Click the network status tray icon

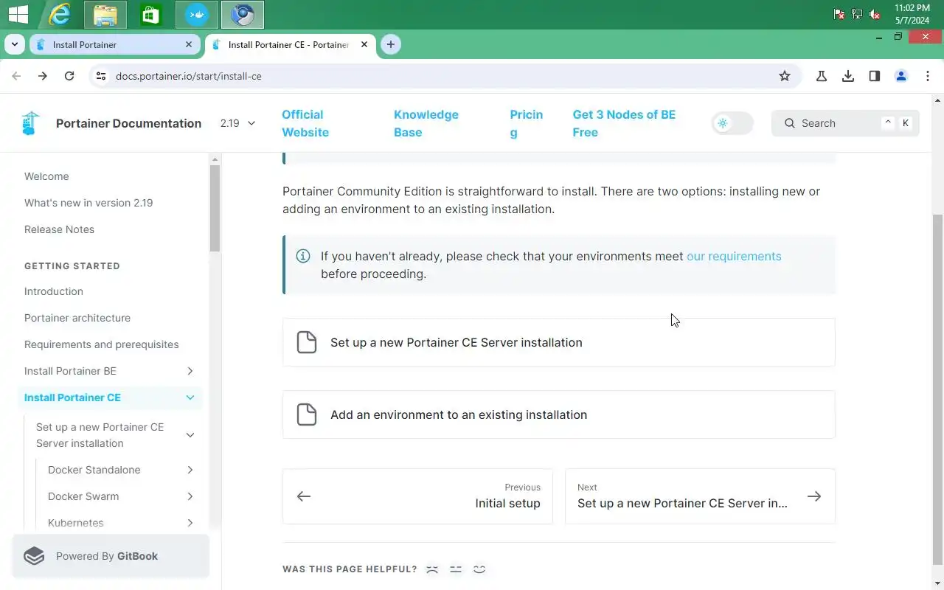point(857,14)
